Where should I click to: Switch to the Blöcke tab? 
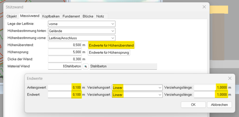pos(88,16)
